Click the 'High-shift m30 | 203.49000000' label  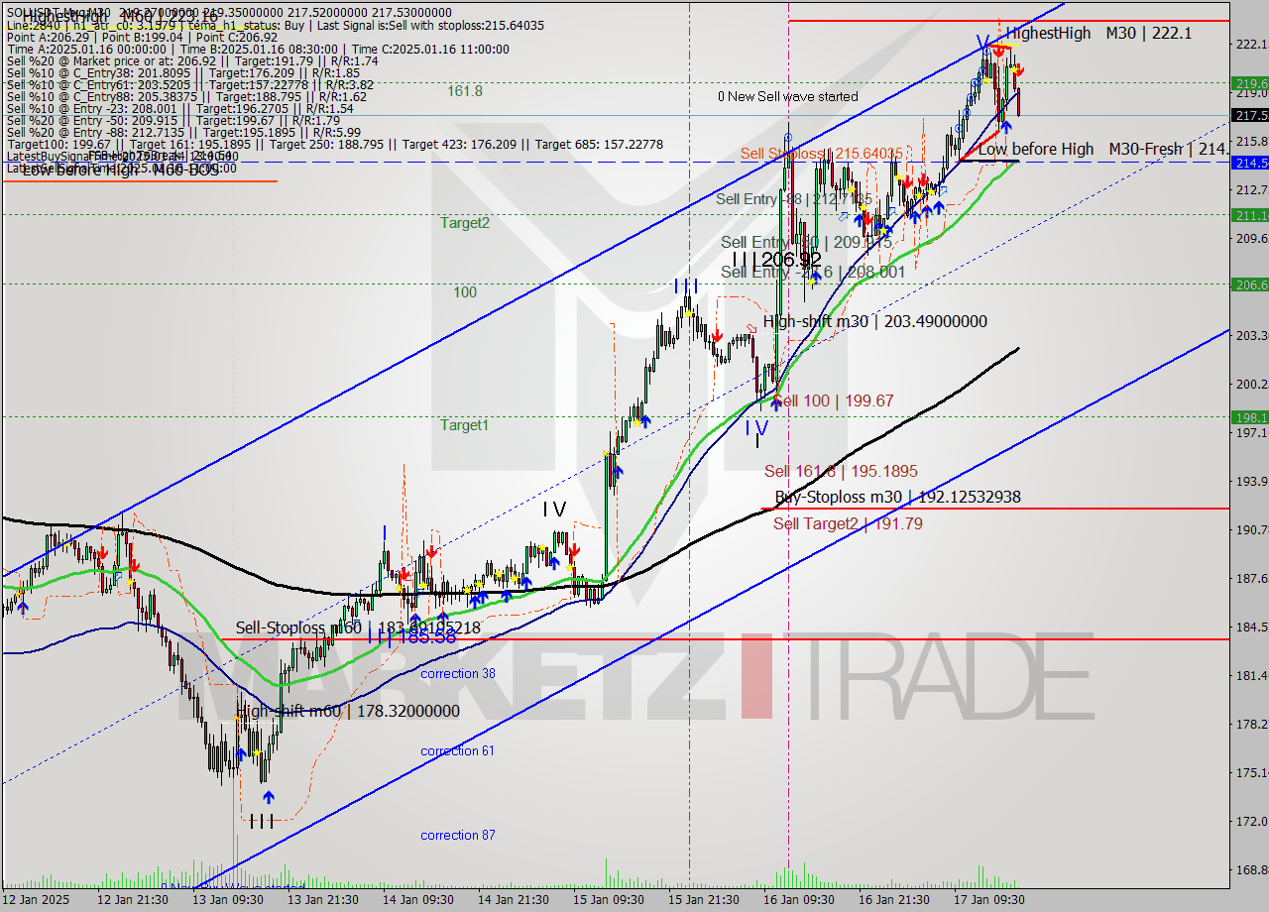coord(875,321)
